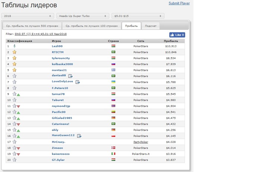Click the grey star in MrCrazy. row

pos(14,142)
